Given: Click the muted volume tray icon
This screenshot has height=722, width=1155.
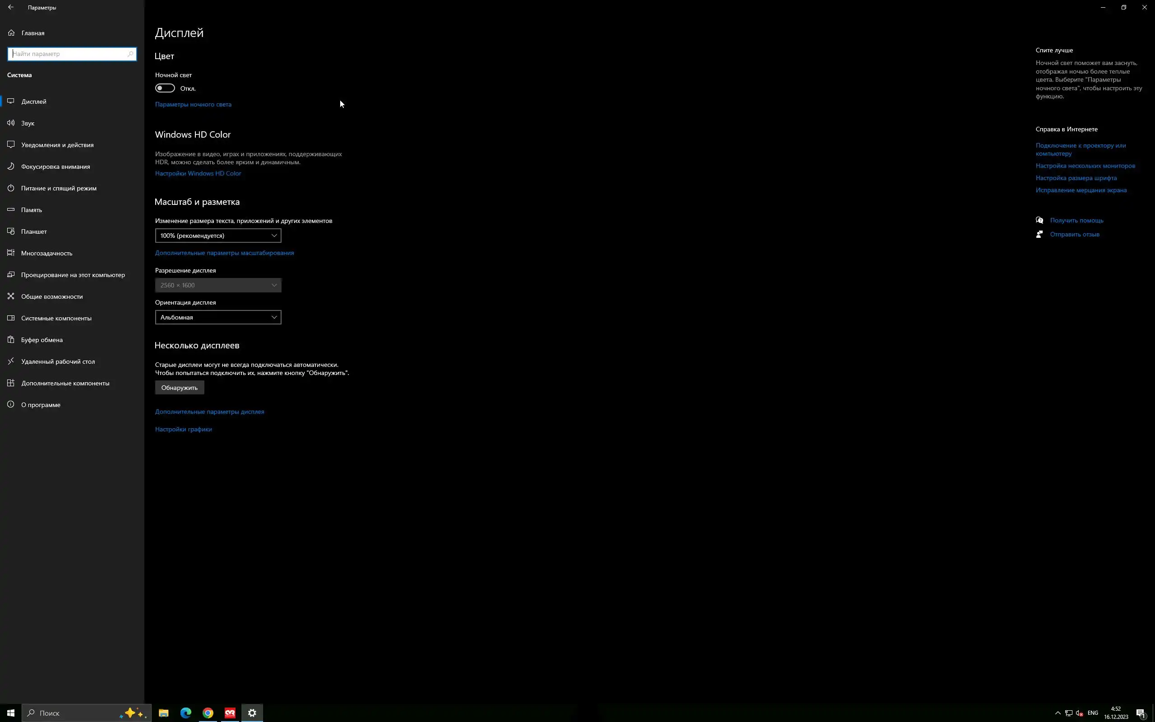Looking at the screenshot, I should click(x=1079, y=713).
